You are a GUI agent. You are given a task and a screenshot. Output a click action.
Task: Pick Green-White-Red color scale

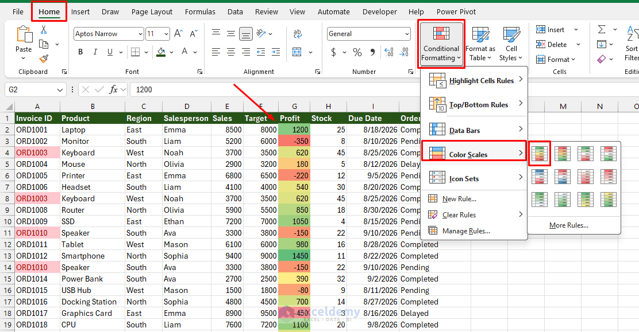coord(585,154)
